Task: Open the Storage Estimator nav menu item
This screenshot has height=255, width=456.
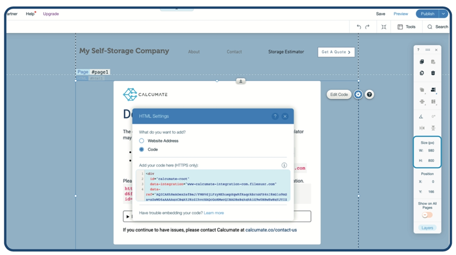Action: pos(286,52)
